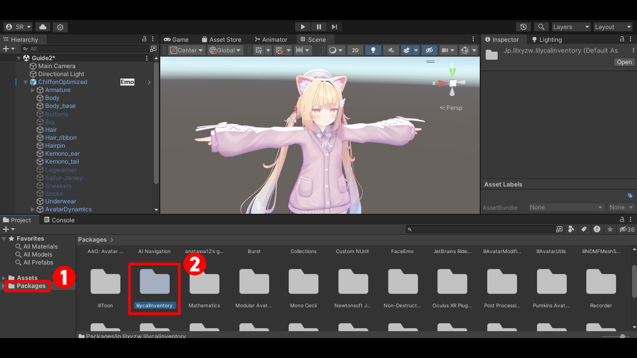
Task: Open the Layout dropdown
Action: click(612, 27)
